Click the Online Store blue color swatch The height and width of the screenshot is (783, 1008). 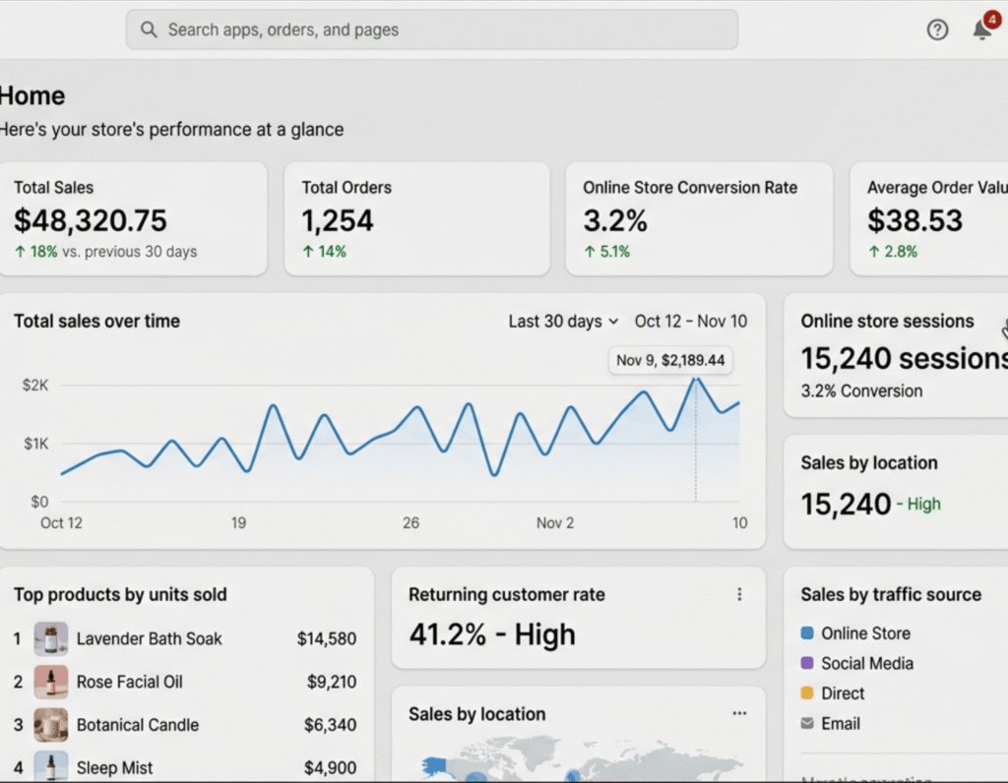coord(807,632)
